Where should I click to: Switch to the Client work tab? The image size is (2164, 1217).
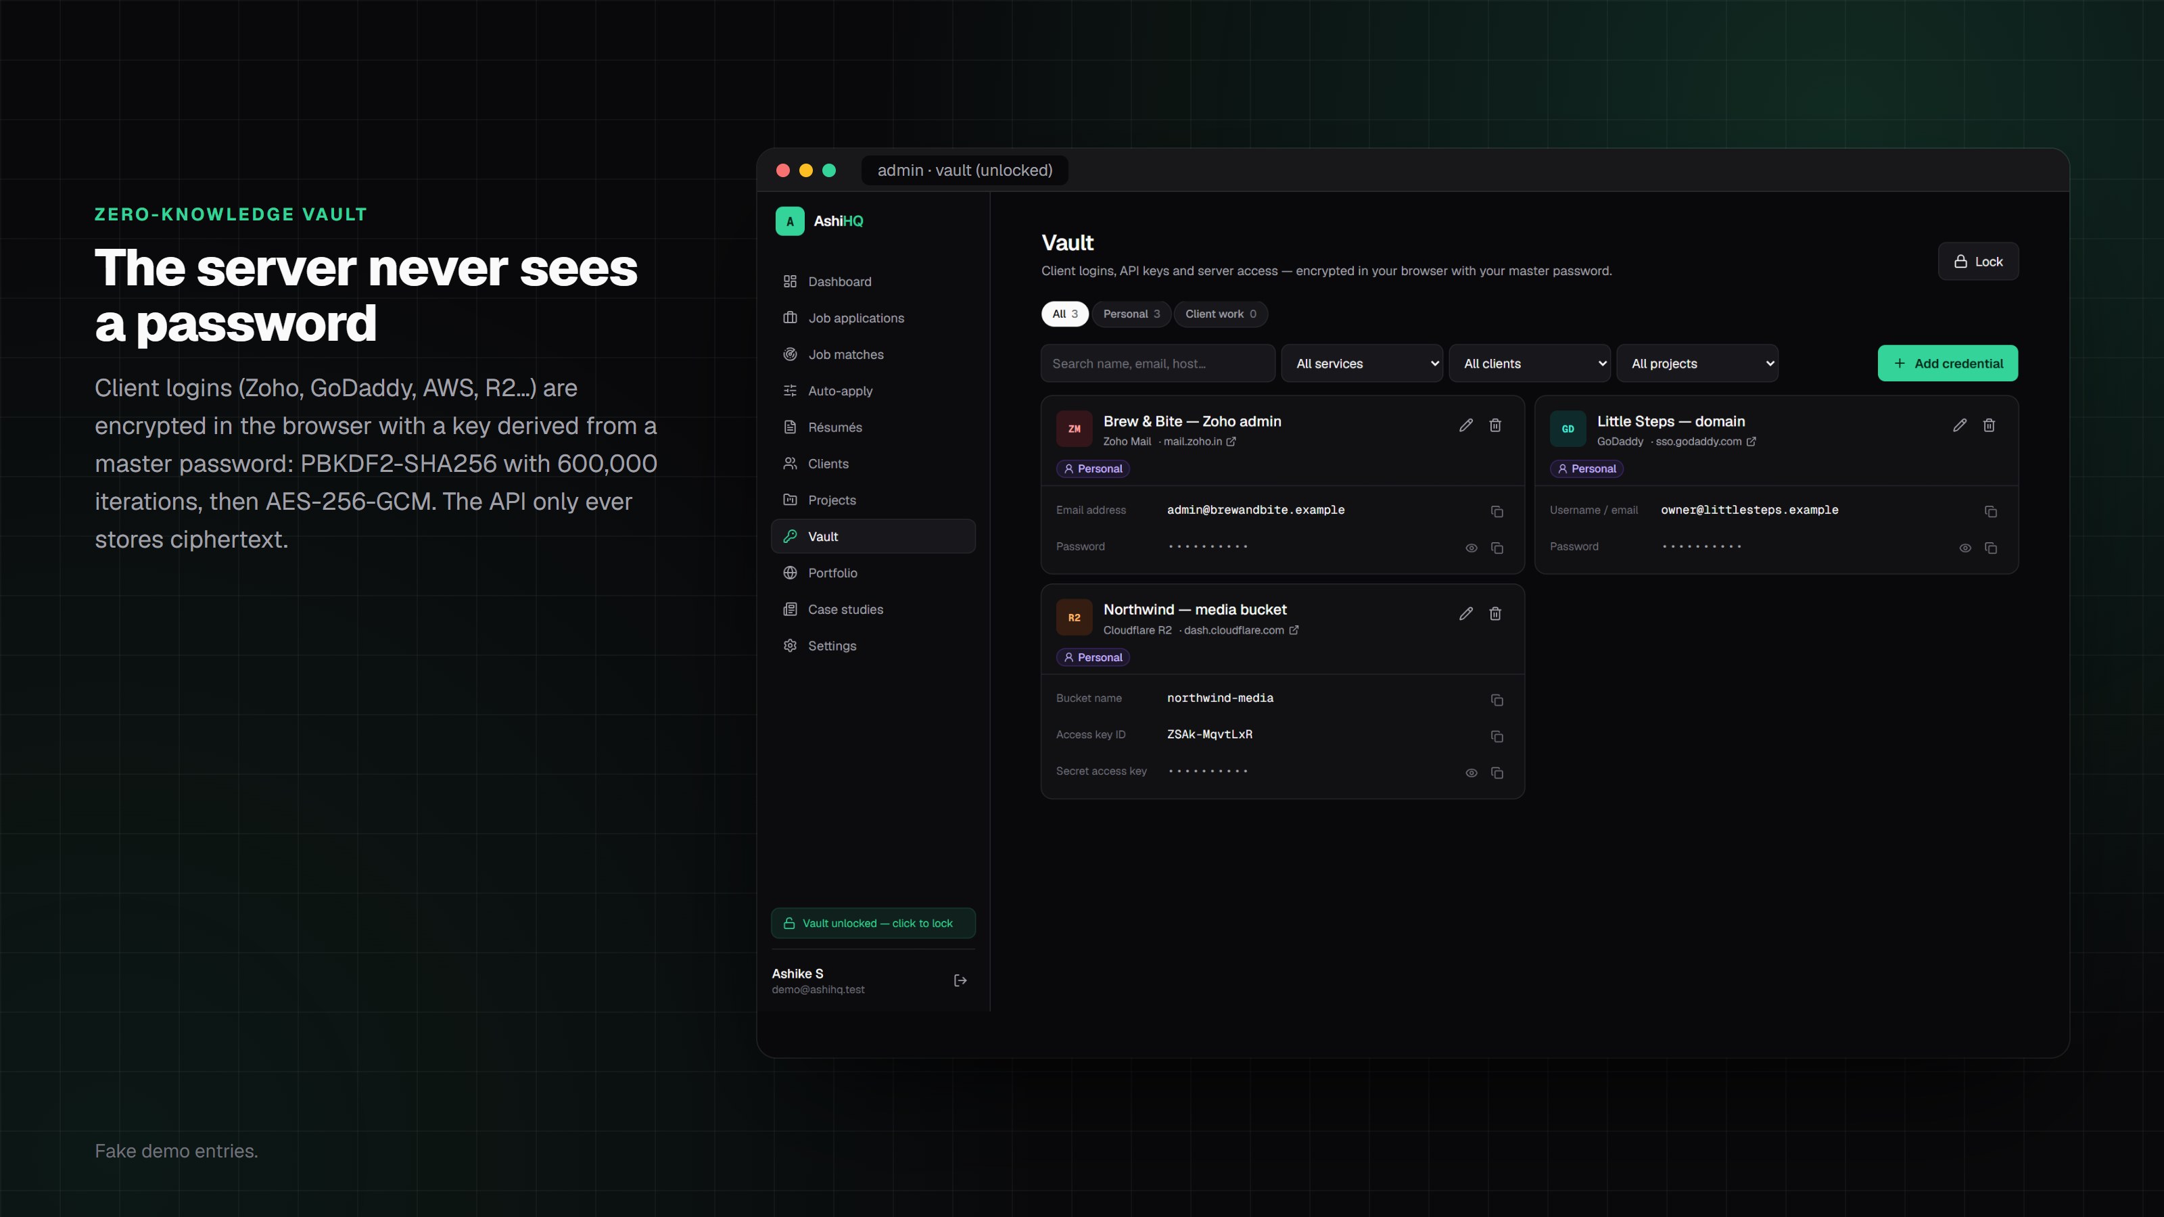[x=1221, y=314]
